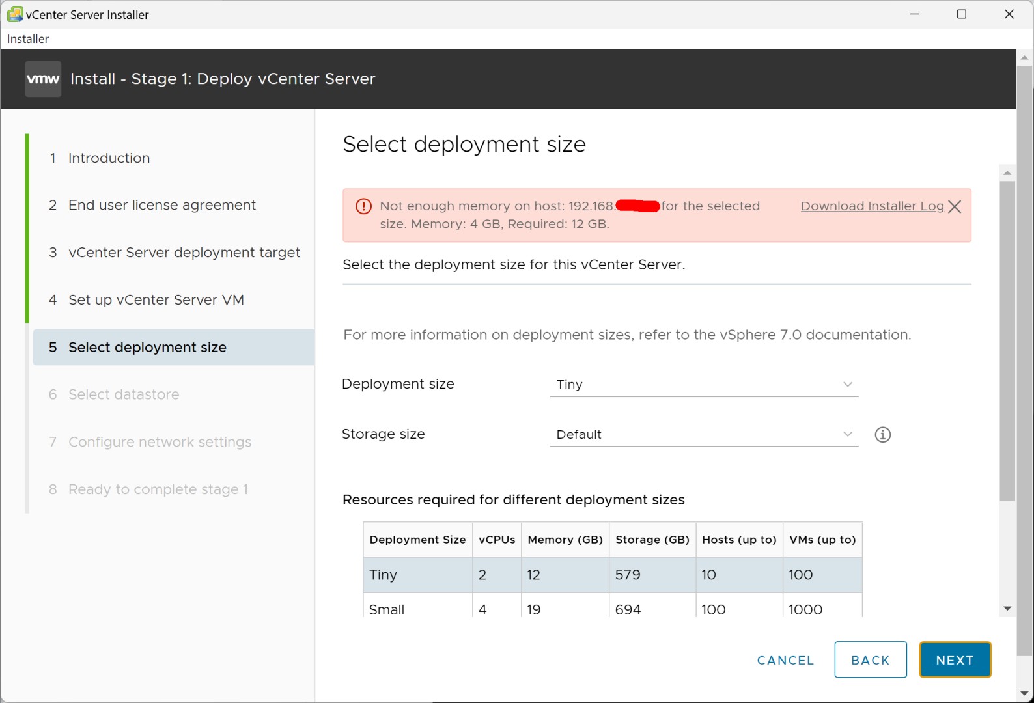Click the inner content scrollbar thumb
Viewport: 1034px width, 703px height.
coord(1007,341)
